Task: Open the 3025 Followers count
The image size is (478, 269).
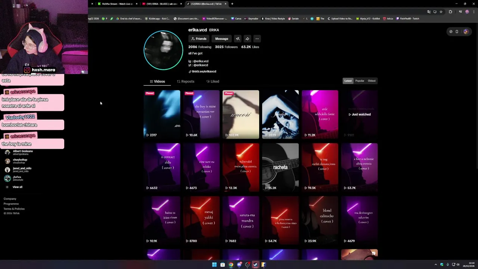Action: point(226,47)
